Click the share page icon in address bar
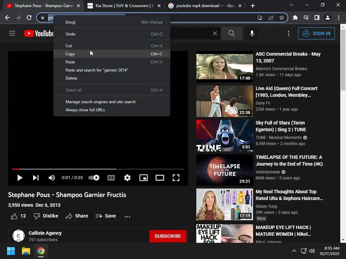The image size is (346, 259). click(271, 18)
